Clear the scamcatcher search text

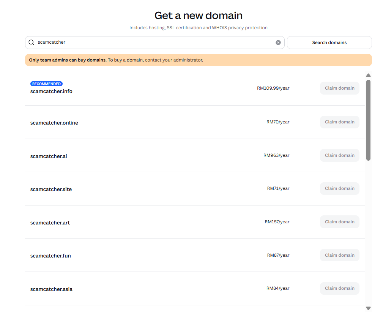pyautogui.click(x=278, y=43)
